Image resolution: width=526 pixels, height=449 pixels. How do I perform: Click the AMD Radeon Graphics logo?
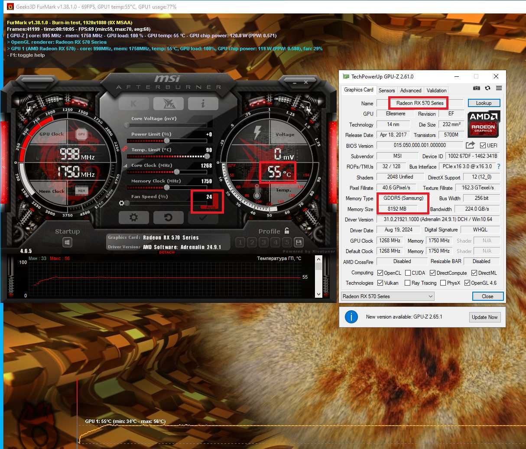point(484,124)
